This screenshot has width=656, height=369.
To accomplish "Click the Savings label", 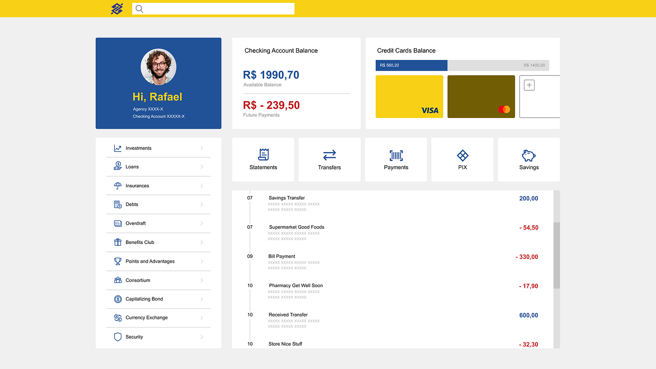I will click(529, 167).
